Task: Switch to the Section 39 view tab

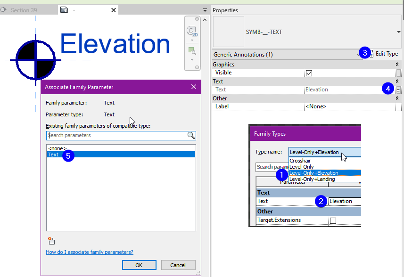Action: click(x=24, y=10)
